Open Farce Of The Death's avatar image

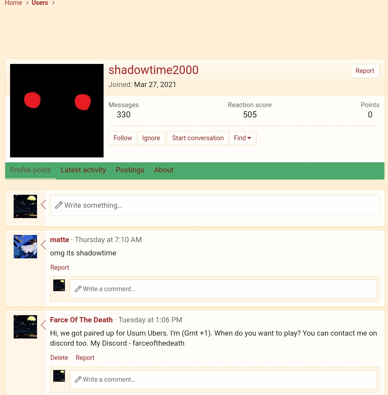click(25, 327)
